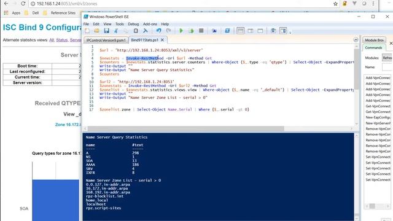Open a script file via folder icon
The height and width of the screenshot is (221, 393).
coord(97,31)
